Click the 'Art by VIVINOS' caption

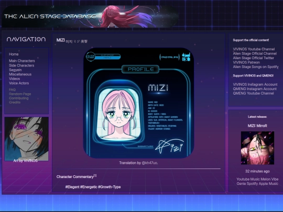pos(26,161)
